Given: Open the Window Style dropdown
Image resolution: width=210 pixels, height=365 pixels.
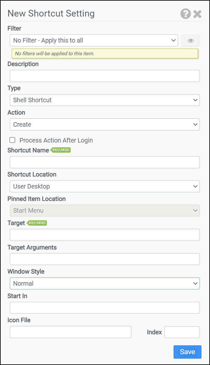Looking at the screenshot, I should click(105, 283).
